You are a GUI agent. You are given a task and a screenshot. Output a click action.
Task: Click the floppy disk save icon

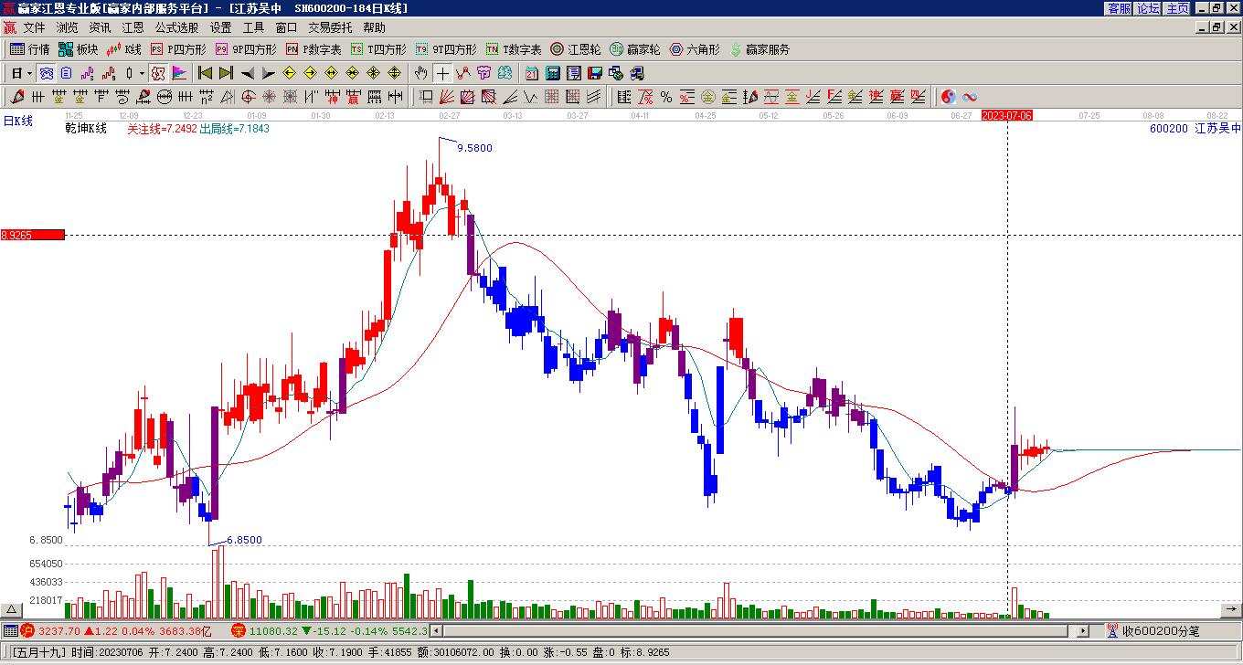pos(595,73)
